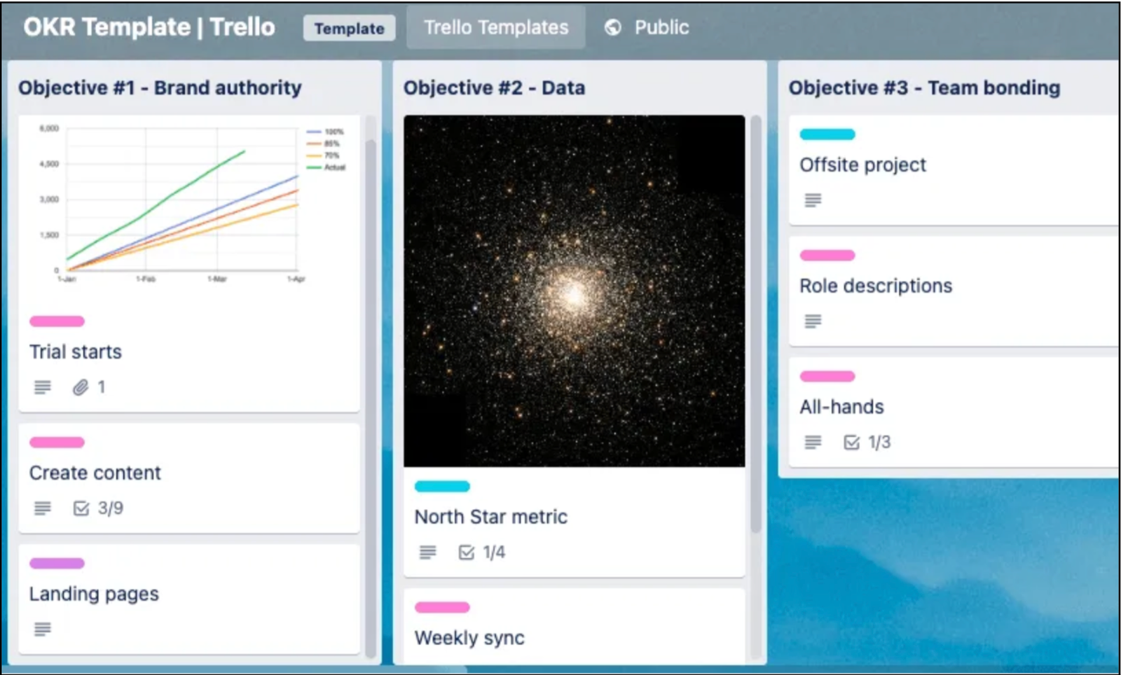Click the description icon on Role descriptions card
This screenshot has width=1121, height=675.
812,321
